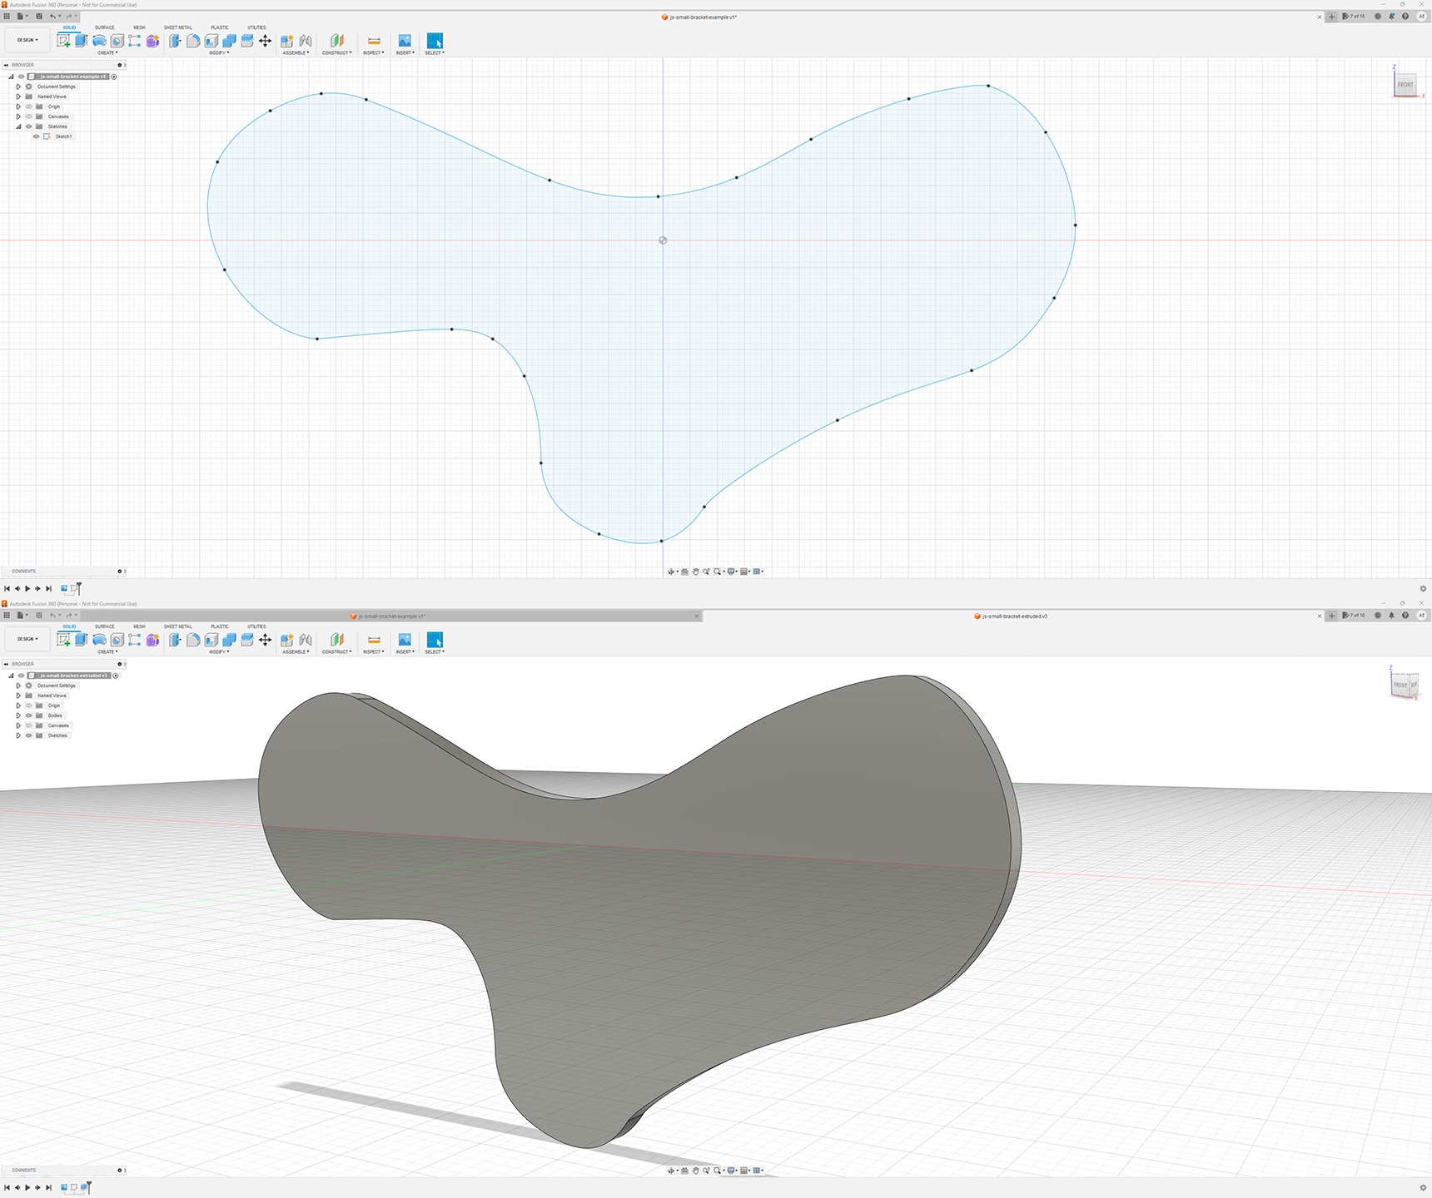The width and height of the screenshot is (1432, 1198).
Task: Open the SURFACE tab in bottom window
Action: tap(104, 626)
